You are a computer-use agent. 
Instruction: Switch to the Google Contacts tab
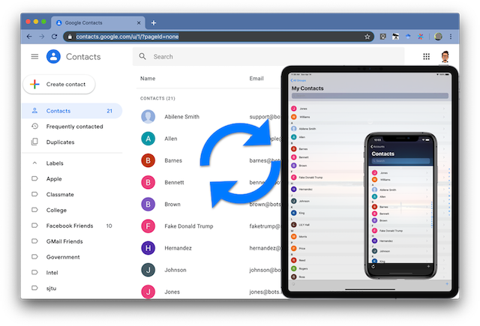click(98, 23)
